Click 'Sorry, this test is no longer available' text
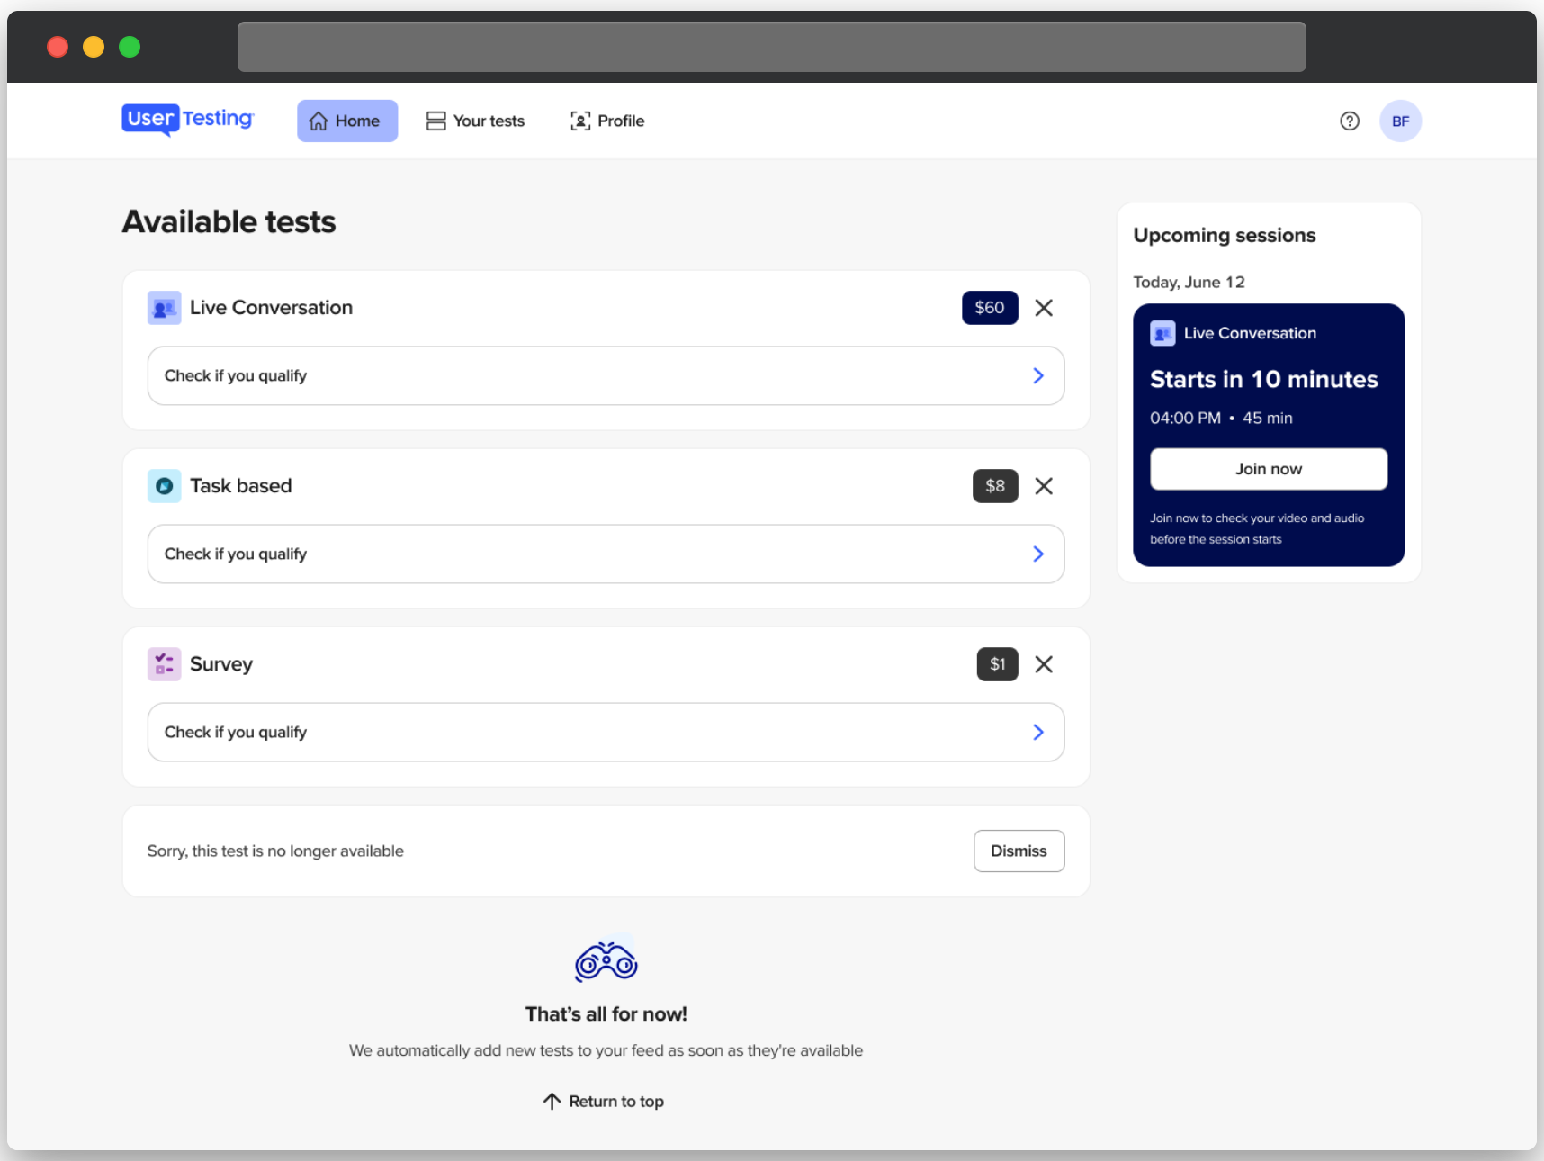The height and width of the screenshot is (1161, 1544). click(x=275, y=850)
